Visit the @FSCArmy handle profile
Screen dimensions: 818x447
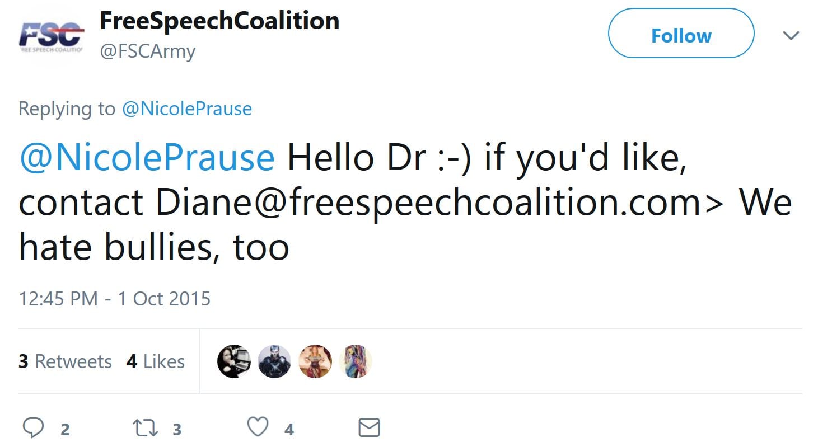click(x=148, y=51)
